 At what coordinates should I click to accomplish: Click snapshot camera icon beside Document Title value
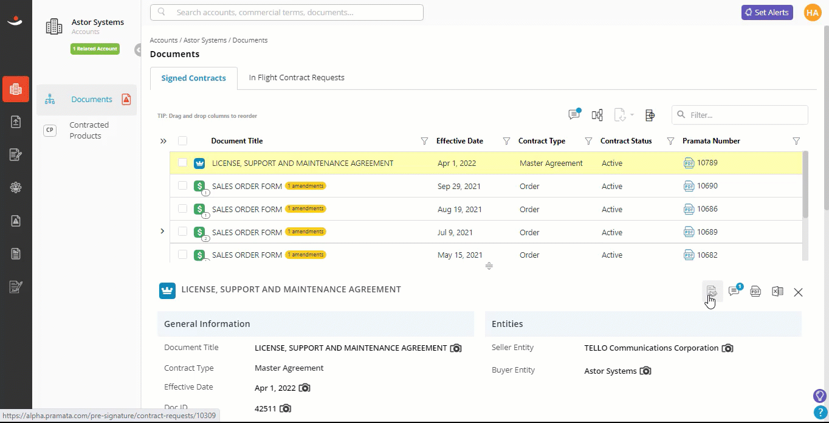click(x=456, y=348)
